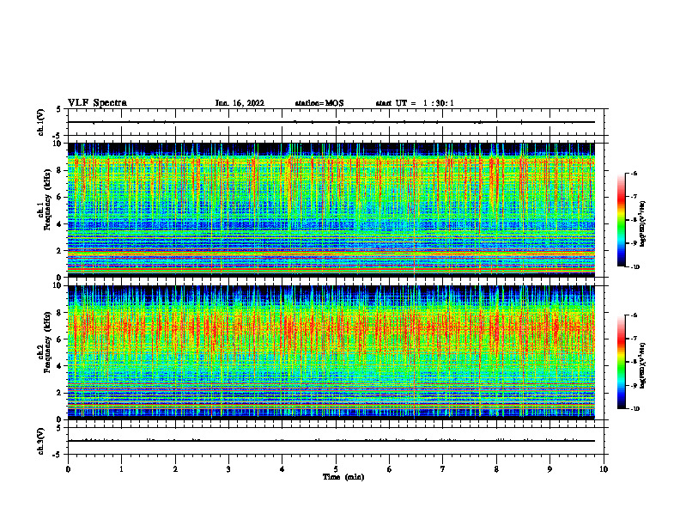Click time axis tick label '7'
The height and width of the screenshot is (526, 680).
tap(443, 469)
